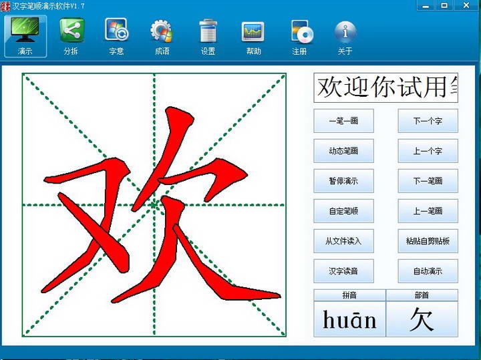
Task: Click the 设置 trash bin icon
Action: (208, 31)
